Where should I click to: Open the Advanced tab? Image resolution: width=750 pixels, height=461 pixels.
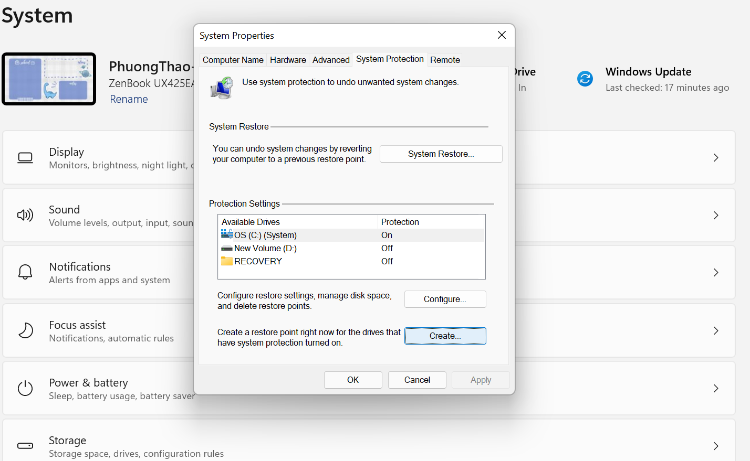331,60
